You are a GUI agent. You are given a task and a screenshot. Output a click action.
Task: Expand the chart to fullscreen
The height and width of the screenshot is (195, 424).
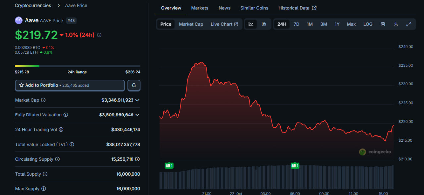409,24
